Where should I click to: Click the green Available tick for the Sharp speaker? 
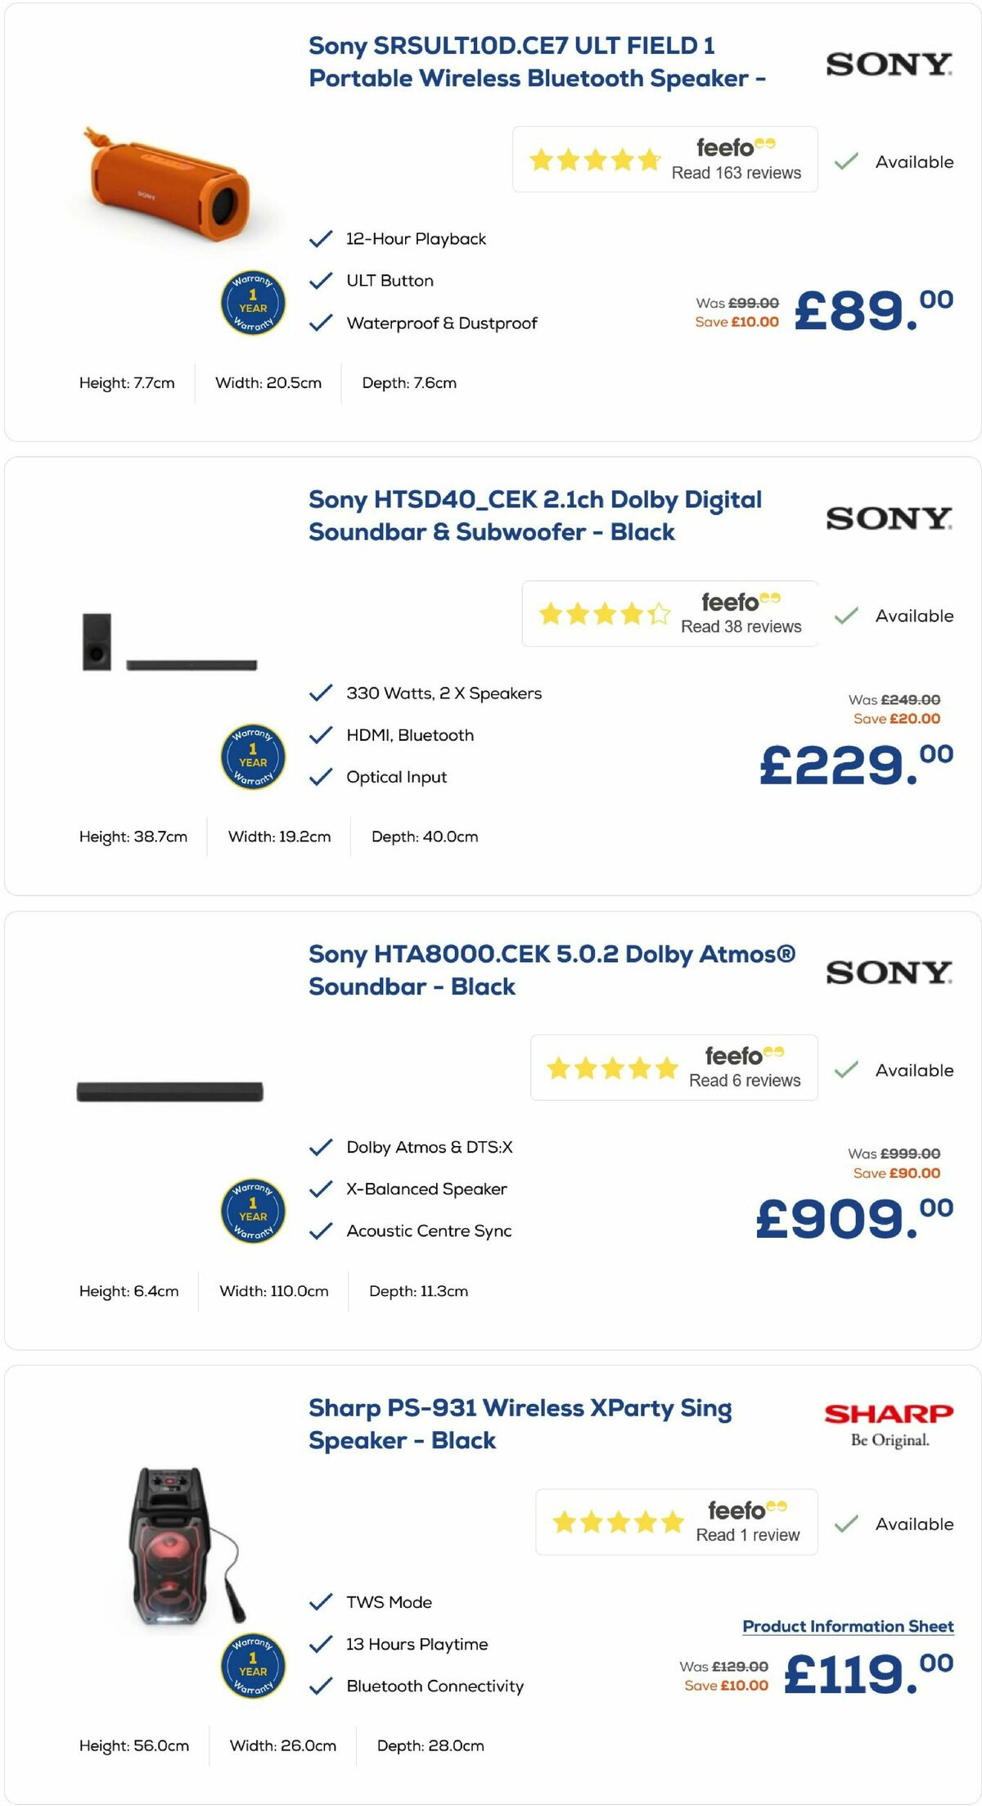click(x=844, y=1524)
